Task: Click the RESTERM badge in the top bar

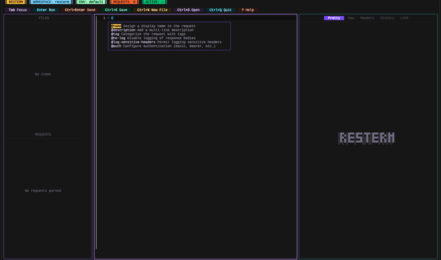Action: tap(15, 2)
